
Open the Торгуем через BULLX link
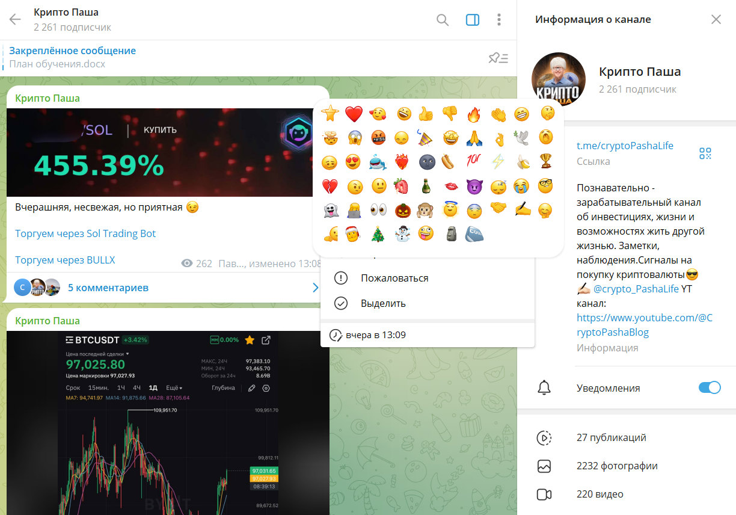(x=65, y=260)
